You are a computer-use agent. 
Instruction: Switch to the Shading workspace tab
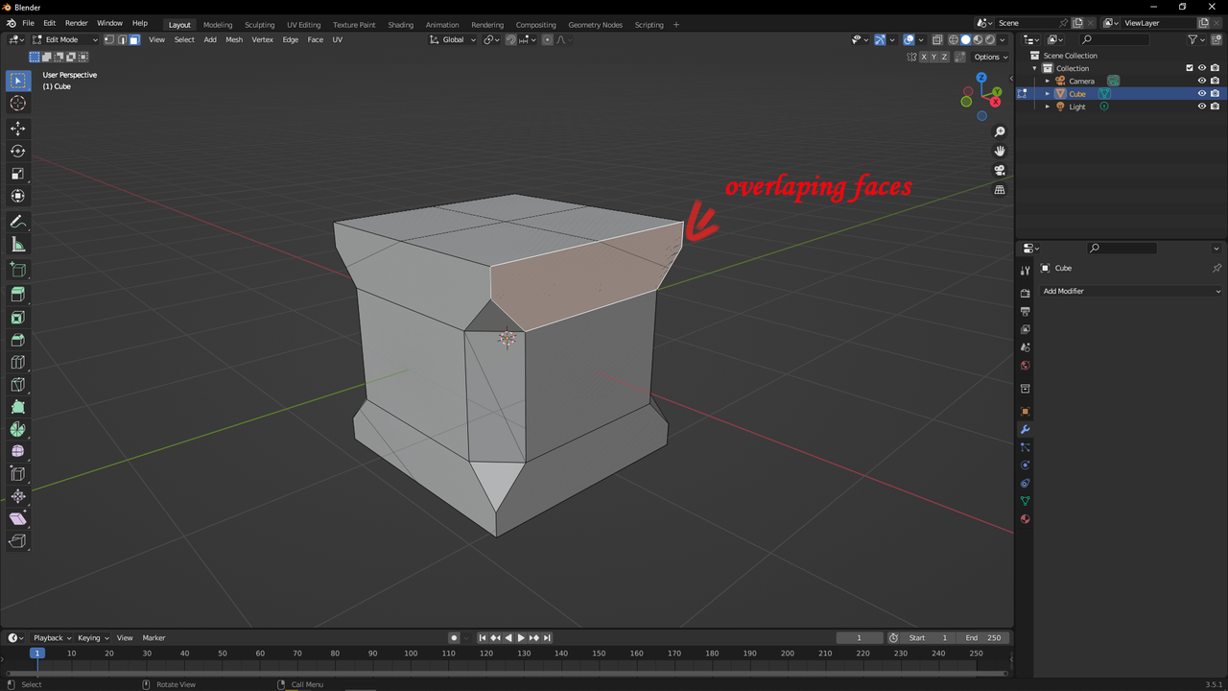pyautogui.click(x=400, y=24)
